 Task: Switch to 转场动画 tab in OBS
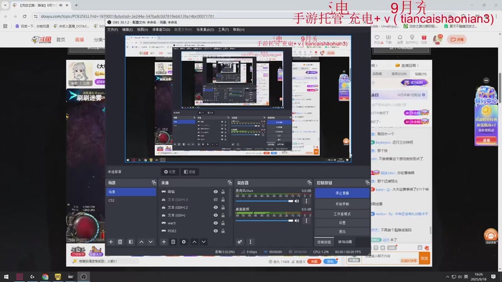[x=345, y=242]
